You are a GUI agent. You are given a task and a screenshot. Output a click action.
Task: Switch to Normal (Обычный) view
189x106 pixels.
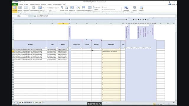pos(14,9)
